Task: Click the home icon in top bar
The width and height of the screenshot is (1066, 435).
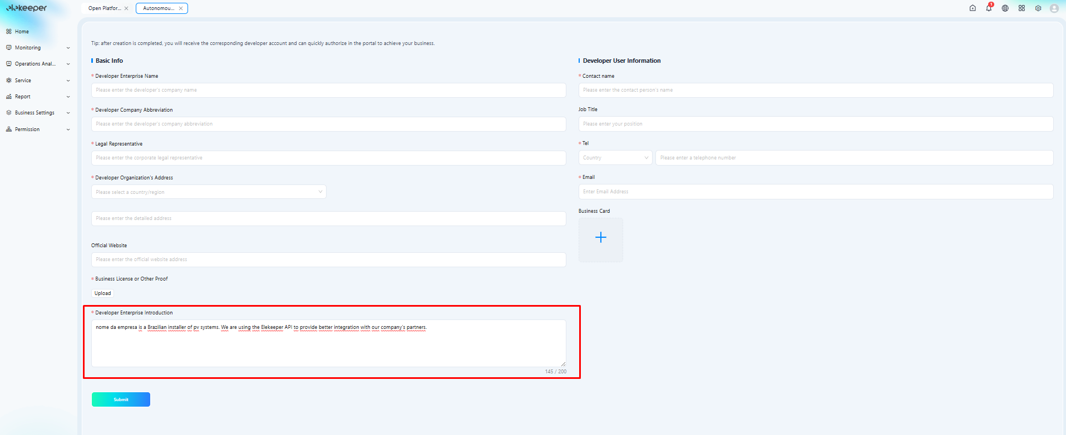Action: (x=973, y=8)
